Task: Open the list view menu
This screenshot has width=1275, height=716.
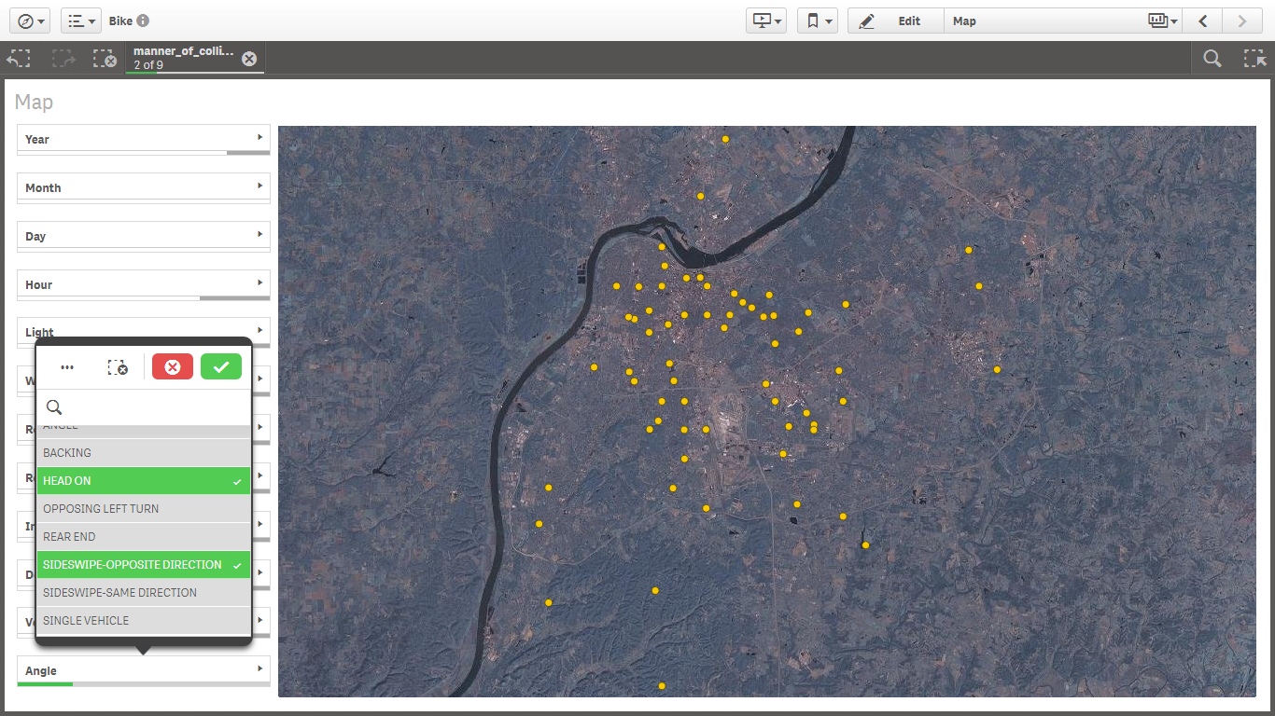Action: click(x=81, y=21)
